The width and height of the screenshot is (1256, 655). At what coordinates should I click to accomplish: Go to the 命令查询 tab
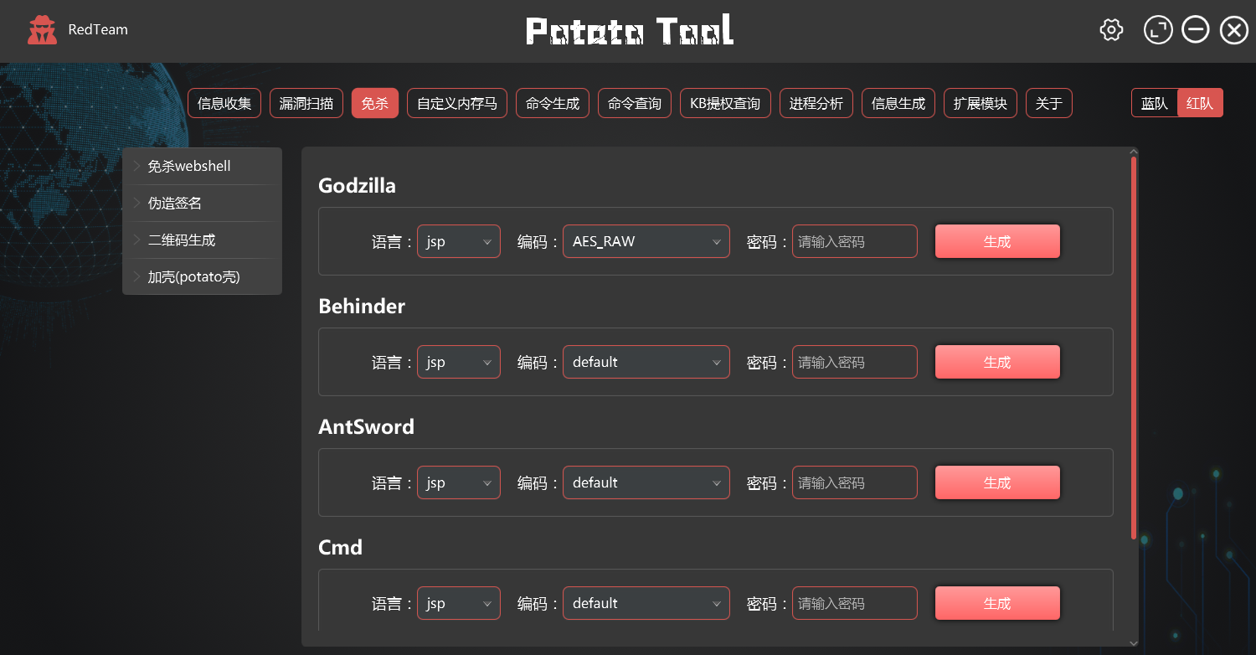pyautogui.click(x=635, y=103)
